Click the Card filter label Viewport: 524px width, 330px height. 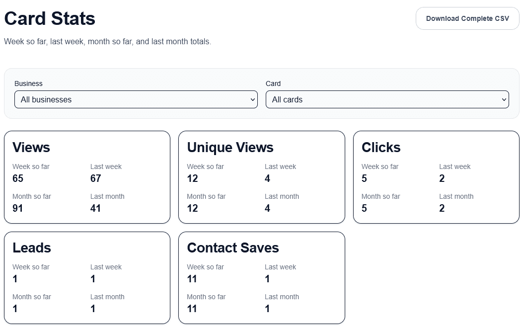[273, 83]
